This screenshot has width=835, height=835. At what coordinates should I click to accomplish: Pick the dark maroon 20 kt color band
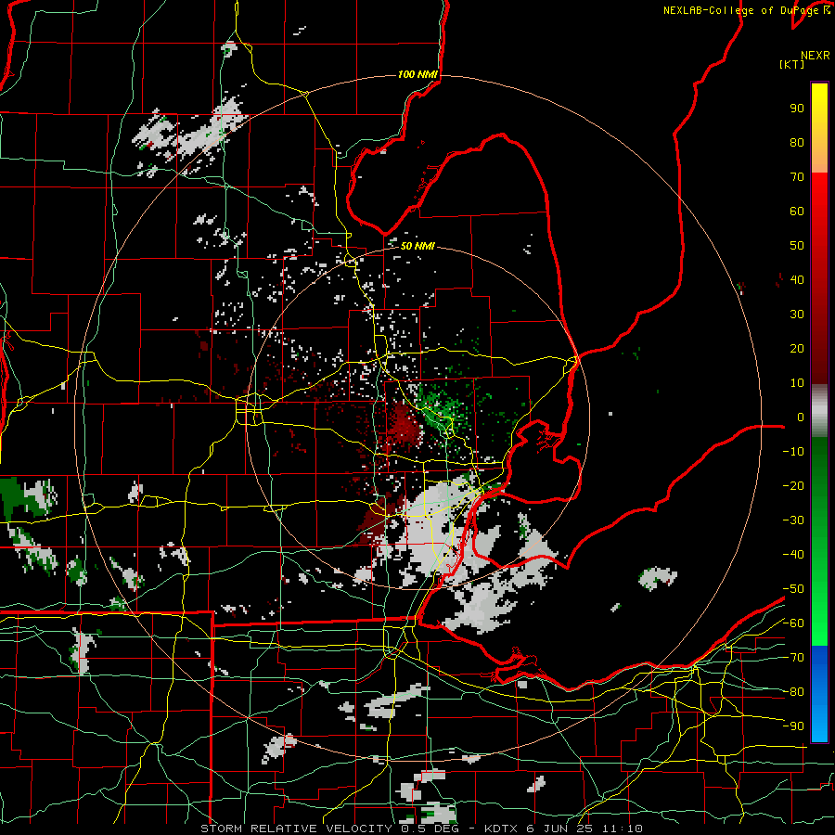pos(819,349)
